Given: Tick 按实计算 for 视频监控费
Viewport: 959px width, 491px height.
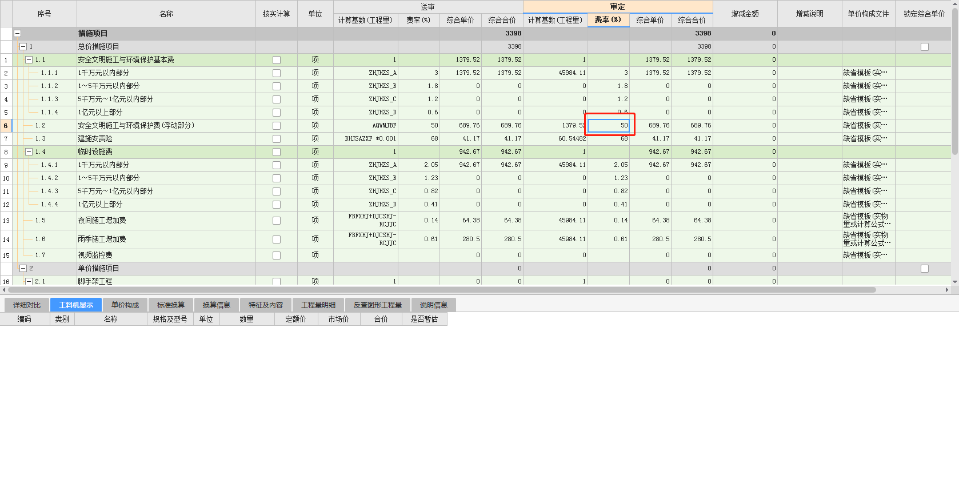Looking at the screenshot, I should click(x=277, y=256).
